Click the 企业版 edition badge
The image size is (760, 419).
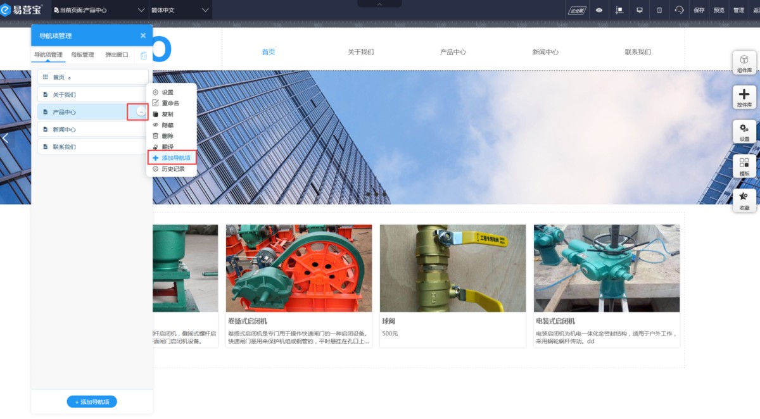point(577,10)
